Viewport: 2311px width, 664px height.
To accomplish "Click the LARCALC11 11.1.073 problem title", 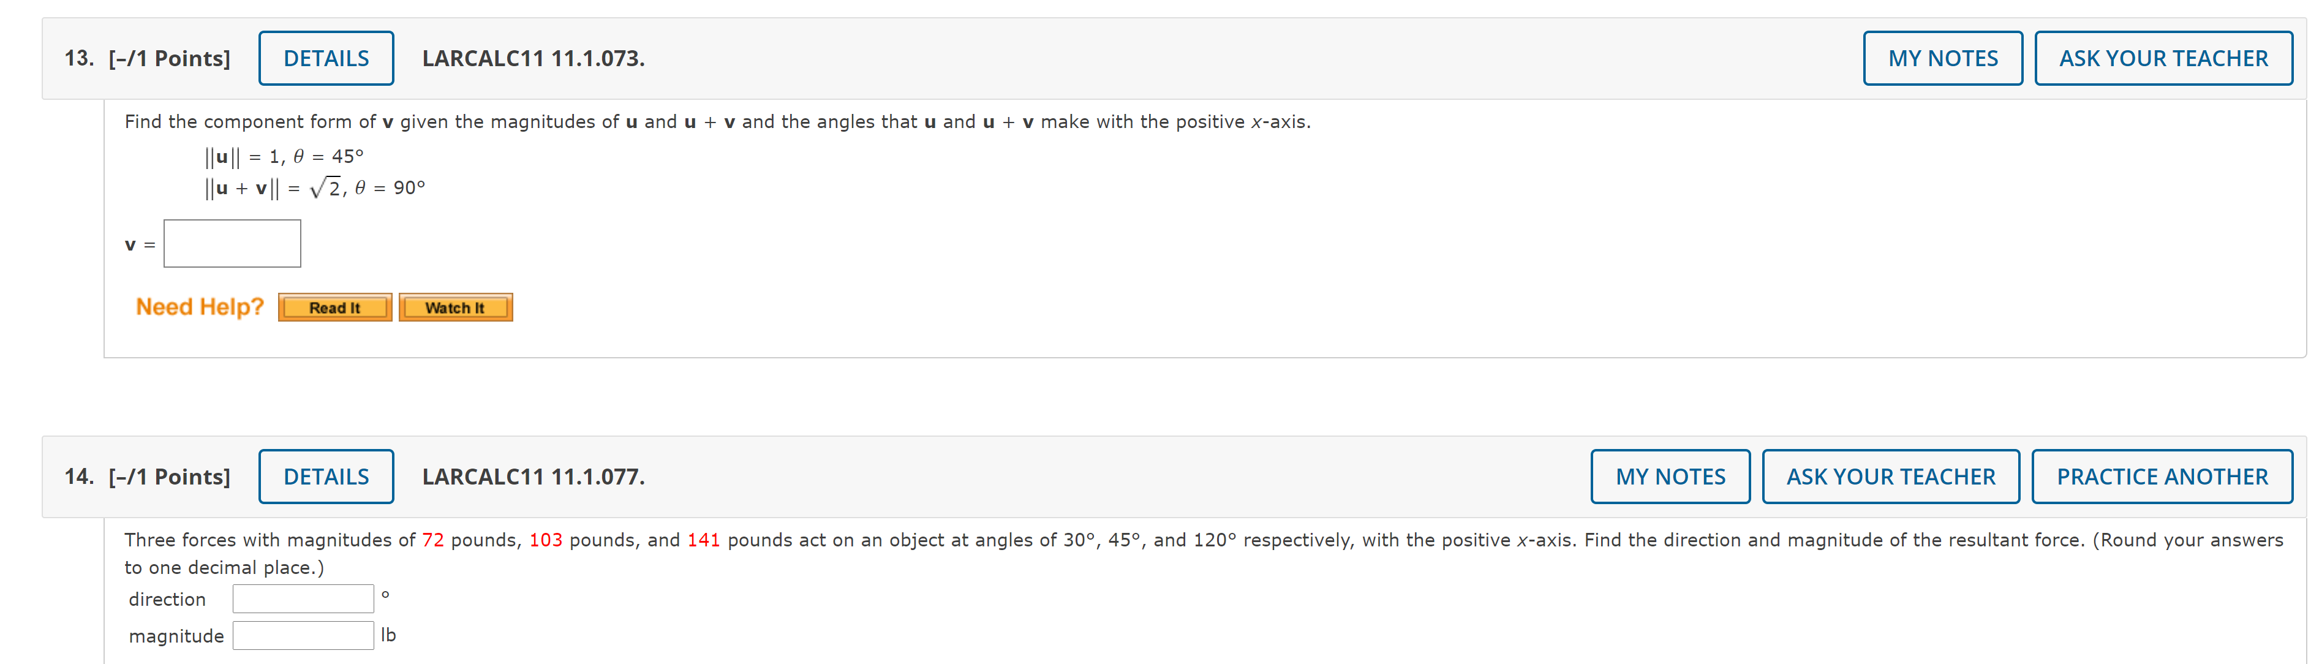I will [533, 58].
